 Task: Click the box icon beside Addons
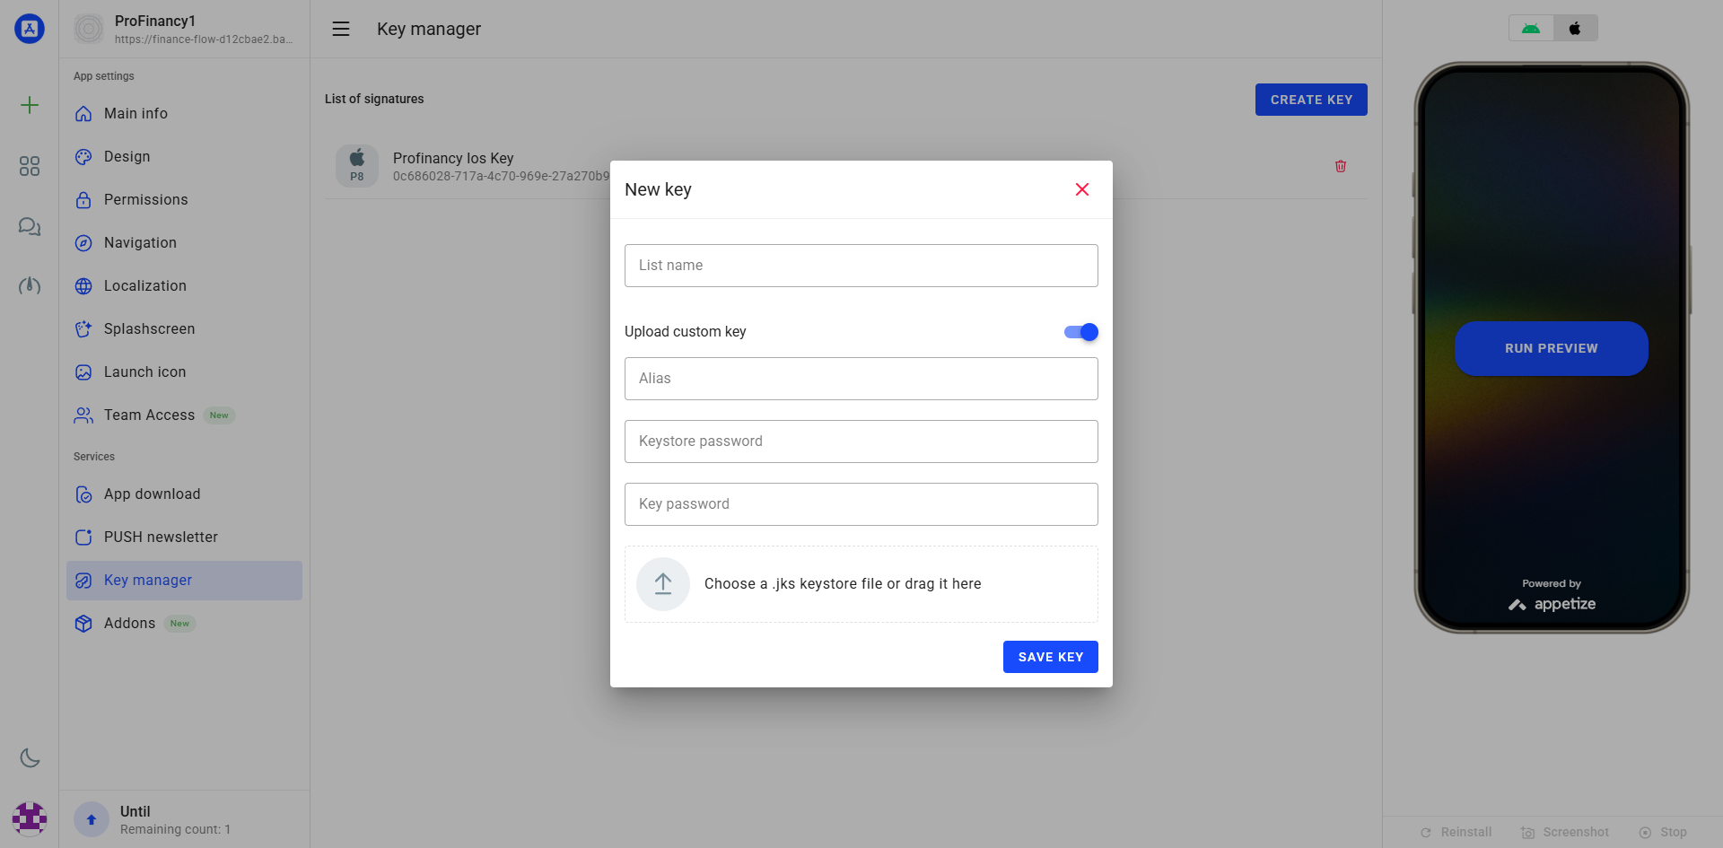point(83,623)
